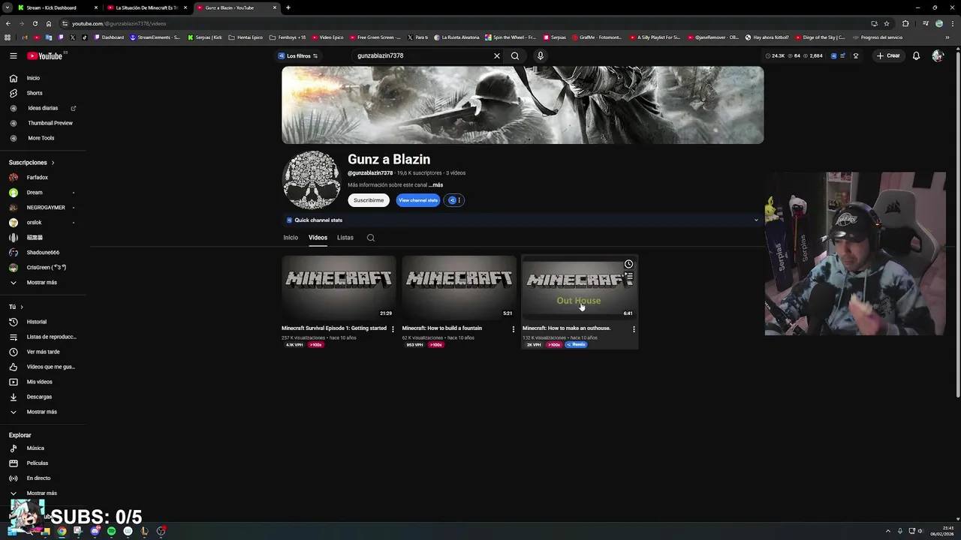Switch to the channel Listas tab
Viewport: 961px width, 540px height.
345,238
